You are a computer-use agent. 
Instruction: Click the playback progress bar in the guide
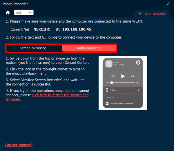click(x=123, y=70)
